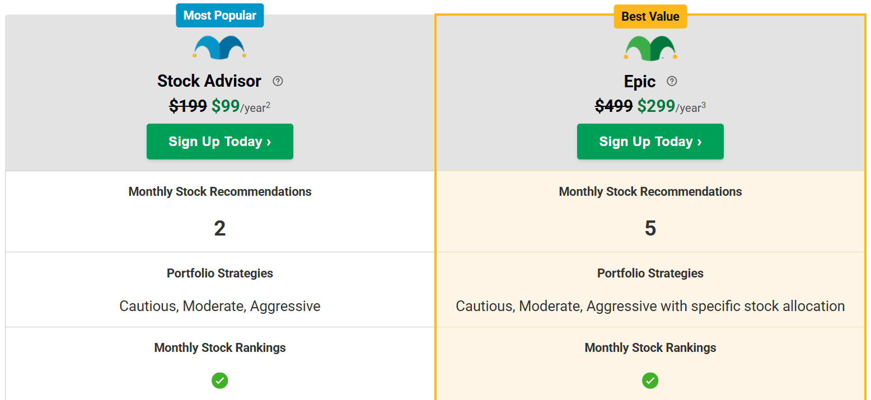Click the green checkmark in Epic's Monthly Stock Rankings row
The image size is (871, 400).
click(650, 380)
